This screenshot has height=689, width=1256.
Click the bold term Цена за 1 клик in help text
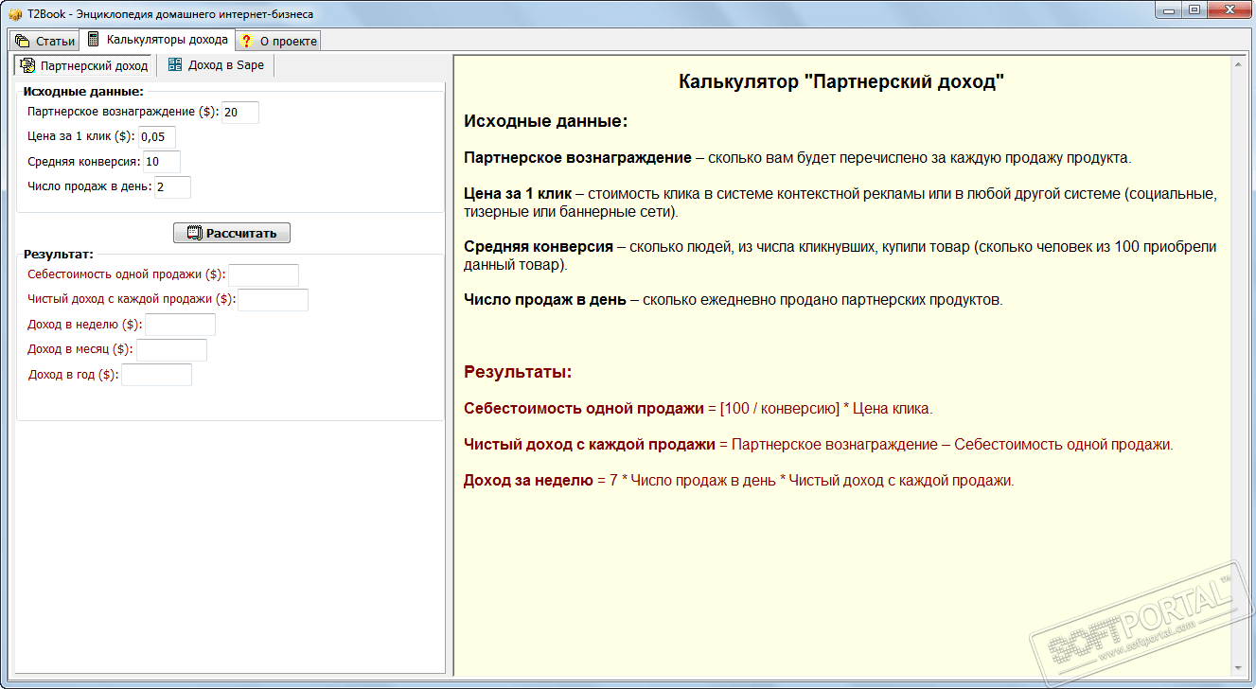518,194
